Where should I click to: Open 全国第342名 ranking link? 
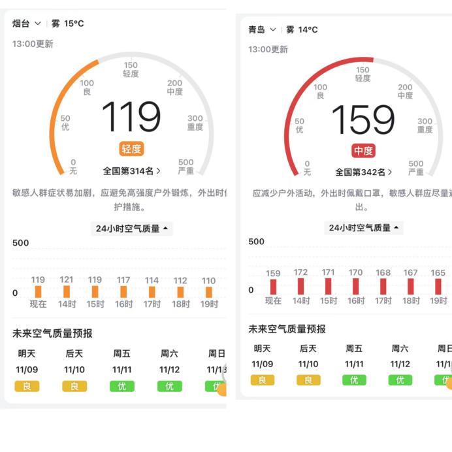[x=363, y=172]
